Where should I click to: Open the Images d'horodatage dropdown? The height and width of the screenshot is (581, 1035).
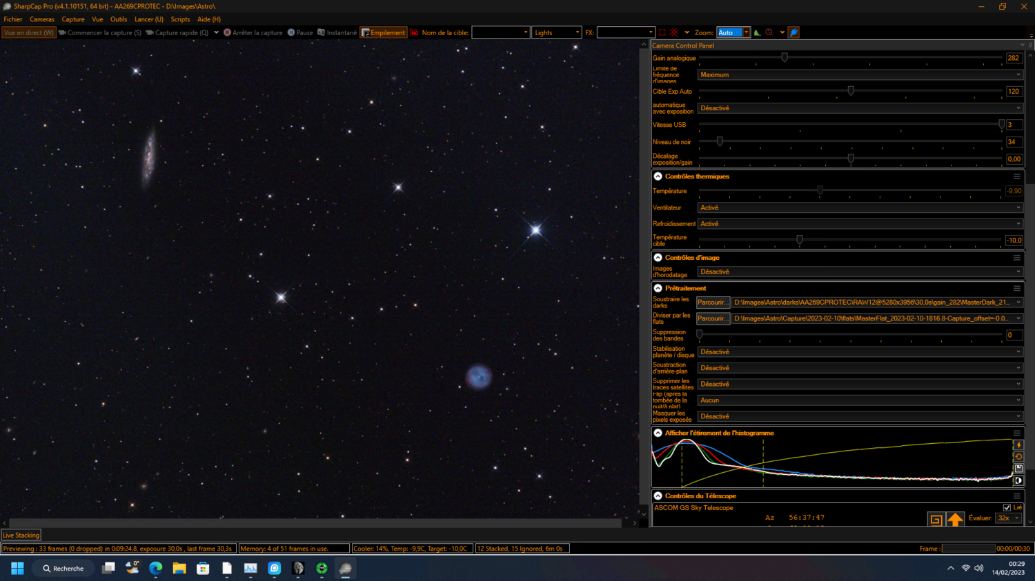coord(860,272)
